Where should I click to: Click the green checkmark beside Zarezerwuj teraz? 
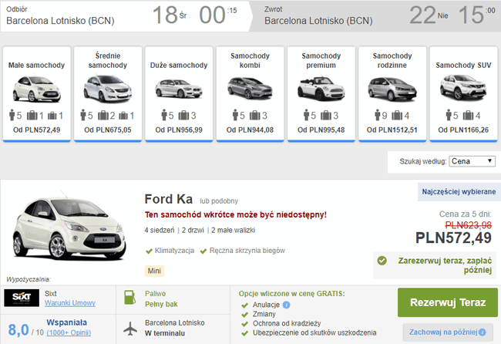point(382,261)
